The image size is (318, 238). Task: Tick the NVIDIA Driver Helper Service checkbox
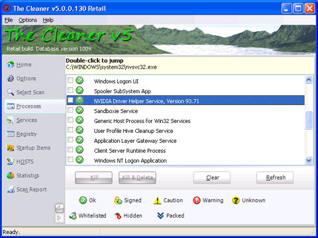click(x=70, y=100)
